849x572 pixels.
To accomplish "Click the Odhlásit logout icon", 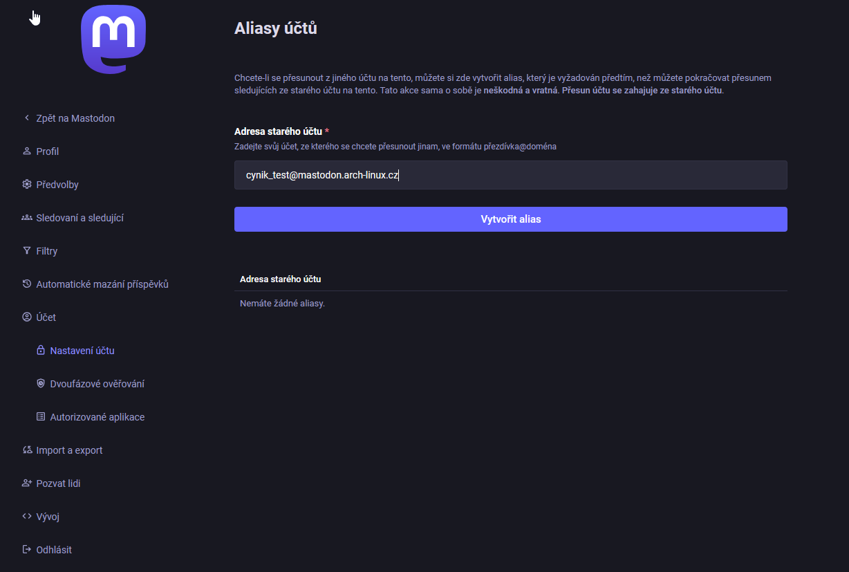I will 27,550.
